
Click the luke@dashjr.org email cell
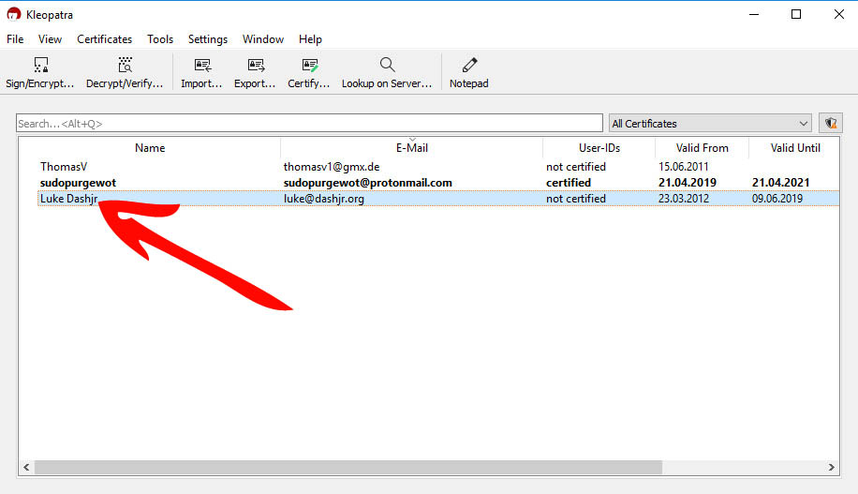click(324, 199)
